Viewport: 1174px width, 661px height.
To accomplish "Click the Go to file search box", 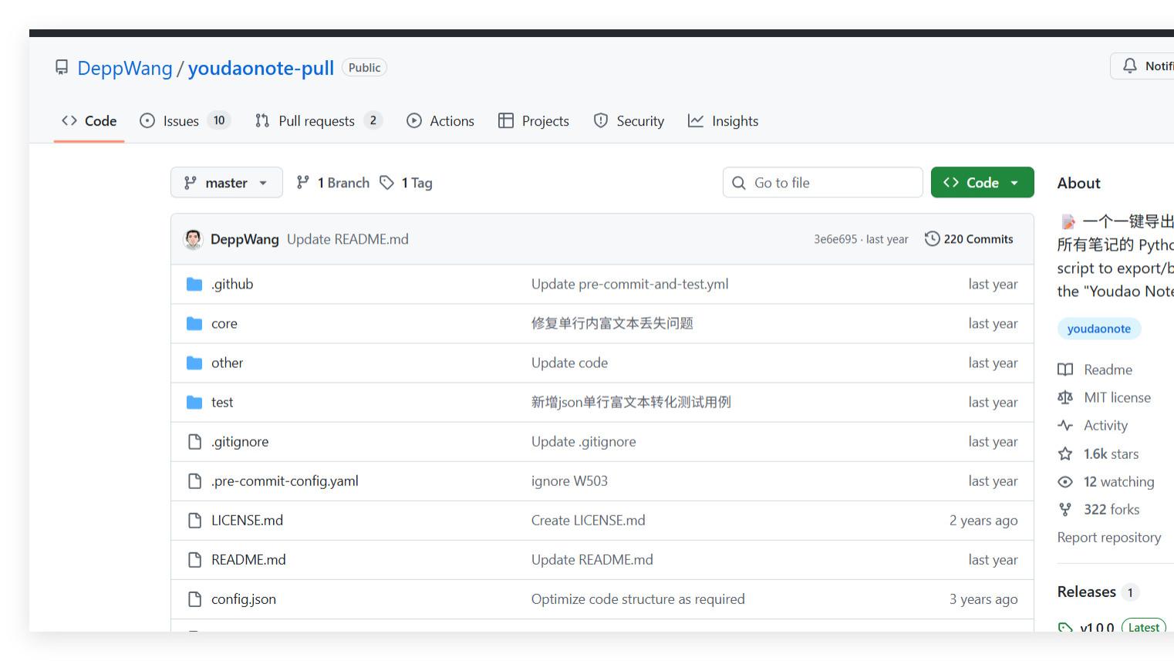I will coord(822,182).
